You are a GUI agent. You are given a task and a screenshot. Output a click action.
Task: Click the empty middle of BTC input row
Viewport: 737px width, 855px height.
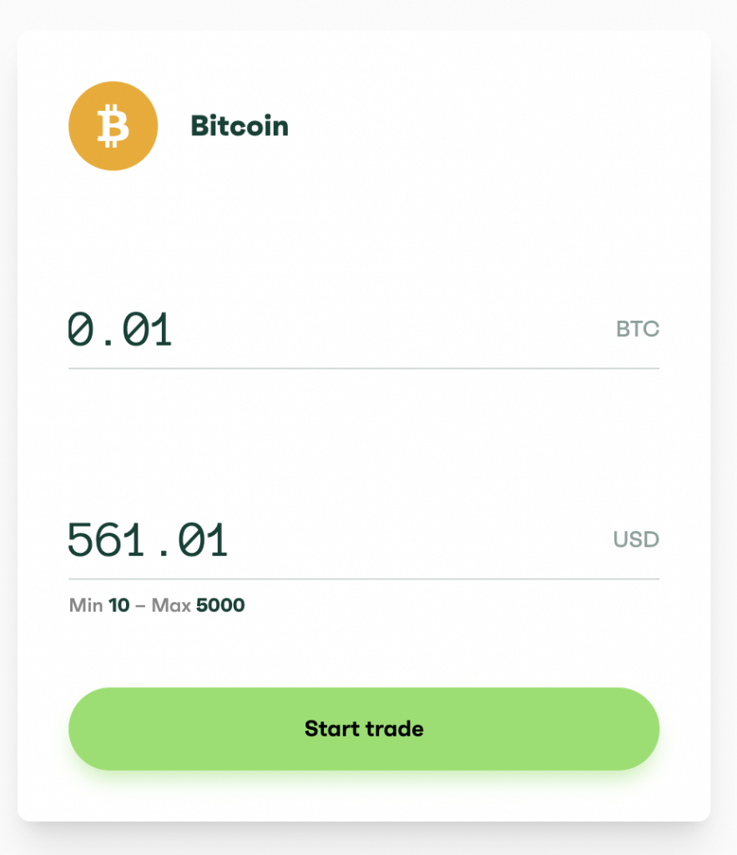tap(392, 329)
